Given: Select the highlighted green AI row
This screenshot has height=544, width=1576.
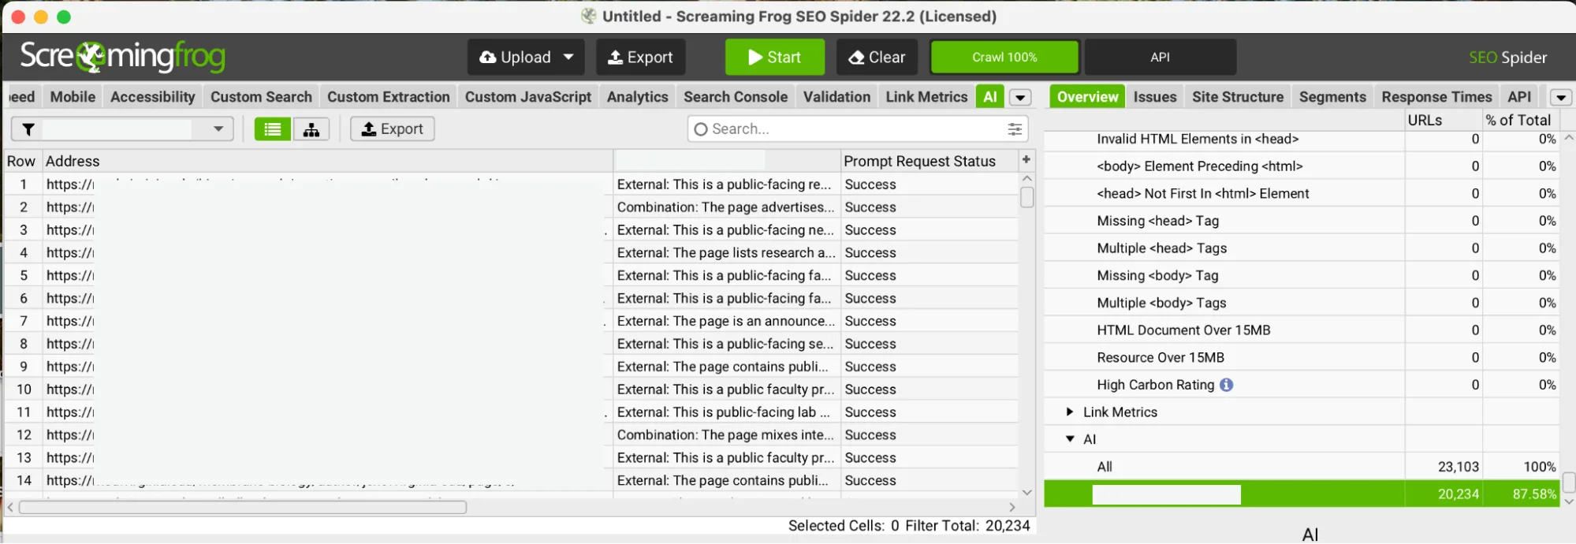Looking at the screenshot, I should pos(1302,494).
